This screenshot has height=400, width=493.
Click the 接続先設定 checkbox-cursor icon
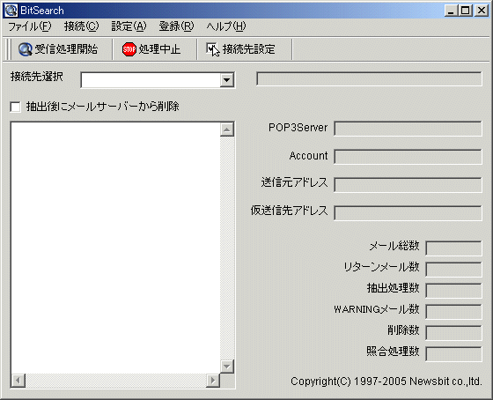click(213, 49)
